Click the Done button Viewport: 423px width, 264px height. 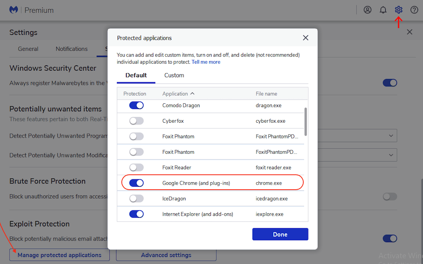(x=280, y=234)
